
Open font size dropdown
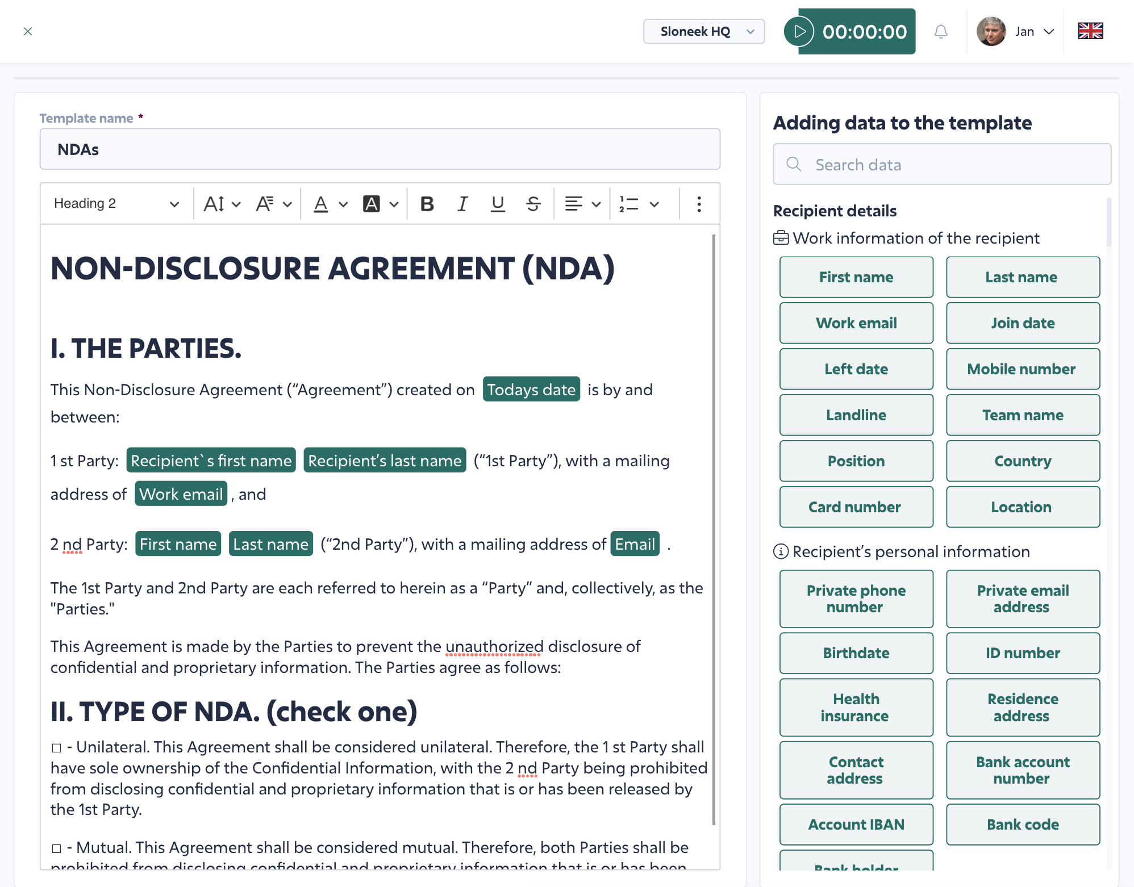pyautogui.click(x=222, y=203)
